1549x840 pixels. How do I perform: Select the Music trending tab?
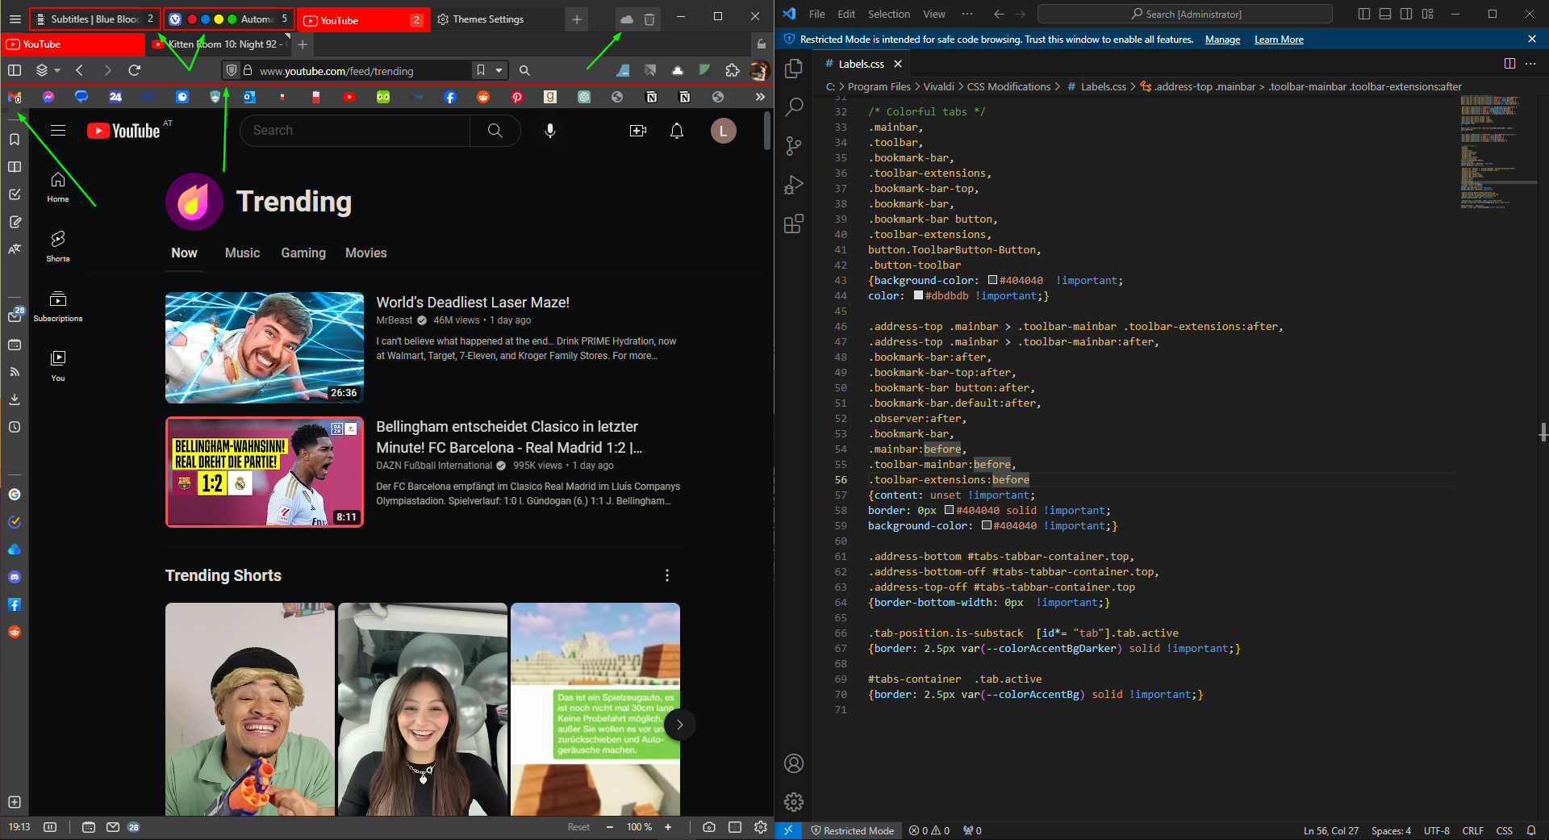click(x=242, y=253)
